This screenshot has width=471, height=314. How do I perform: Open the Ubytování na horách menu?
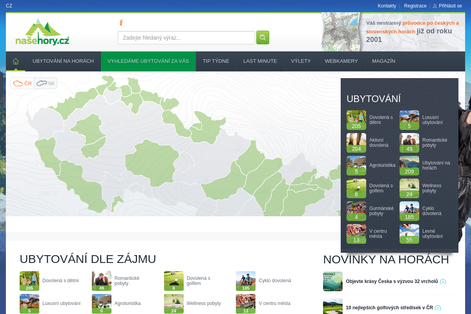[x=63, y=61]
